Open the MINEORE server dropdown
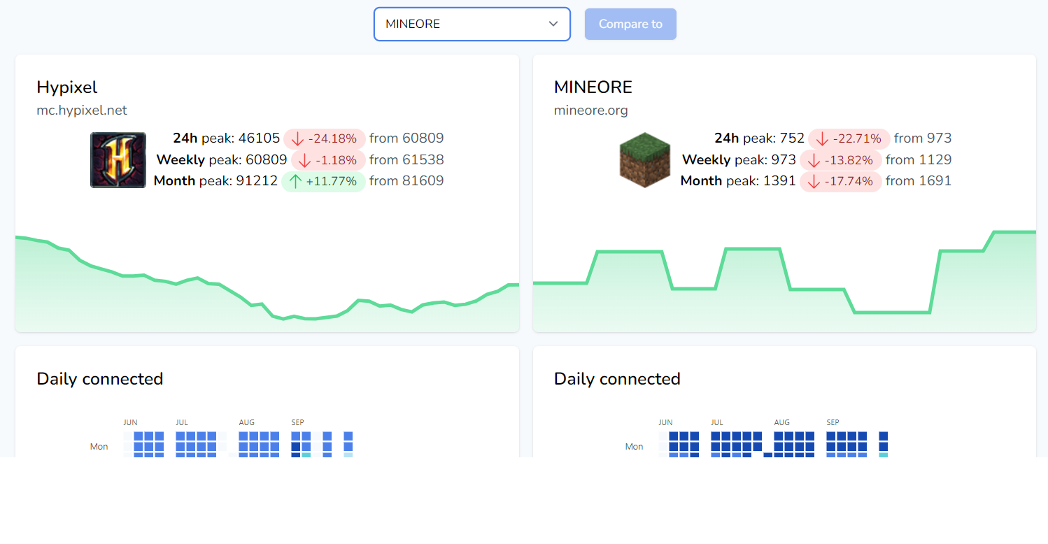Viewport: 1048px width, 544px height. coord(472,24)
